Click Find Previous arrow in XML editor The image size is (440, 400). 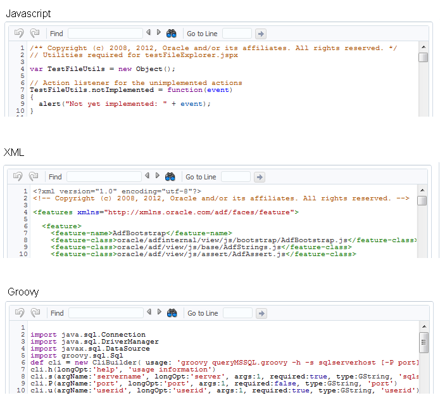[x=148, y=176]
